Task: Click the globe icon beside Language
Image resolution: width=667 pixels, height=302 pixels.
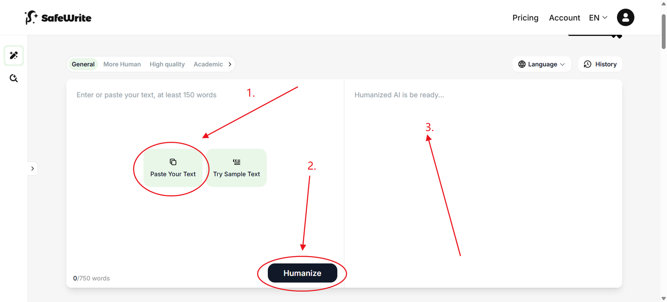Action: pos(522,64)
